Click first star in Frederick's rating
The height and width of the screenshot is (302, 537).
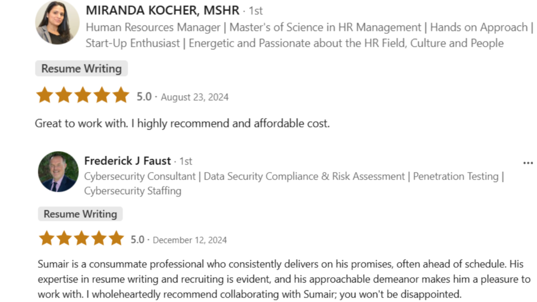pyautogui.click(x=47, y=238)
